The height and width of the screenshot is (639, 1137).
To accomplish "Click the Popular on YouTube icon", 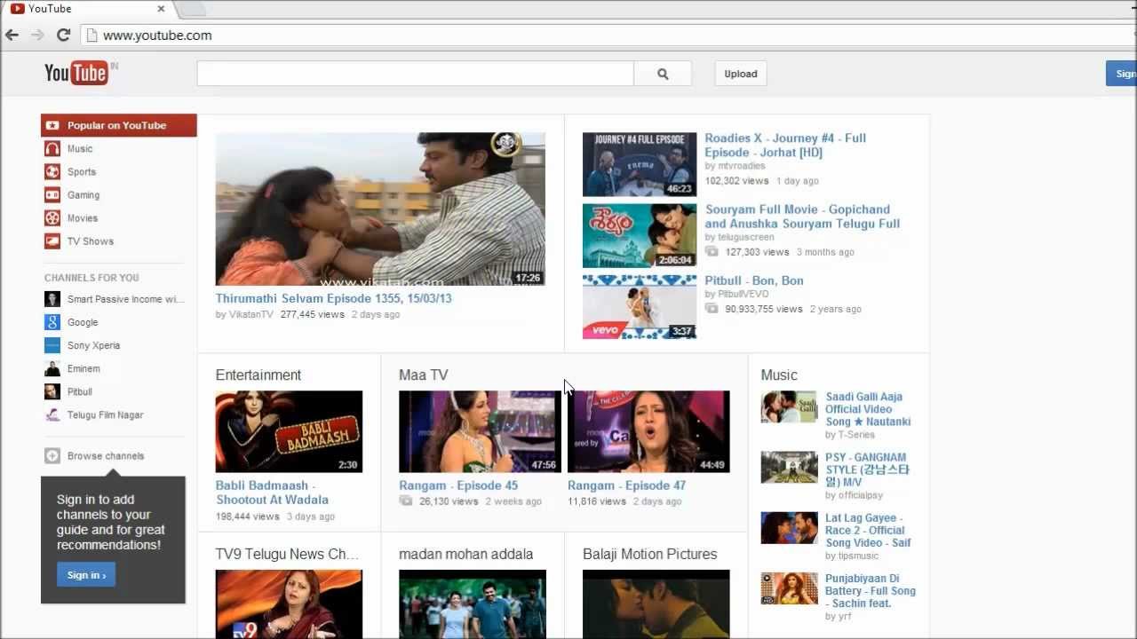I will click(x=52, y=126).
